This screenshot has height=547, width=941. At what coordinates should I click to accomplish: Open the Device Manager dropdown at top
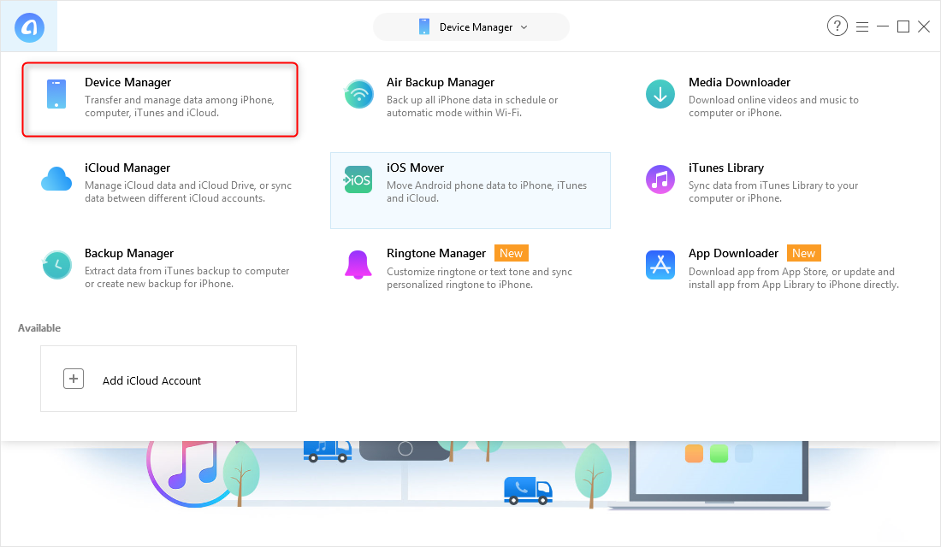(471, 27)
